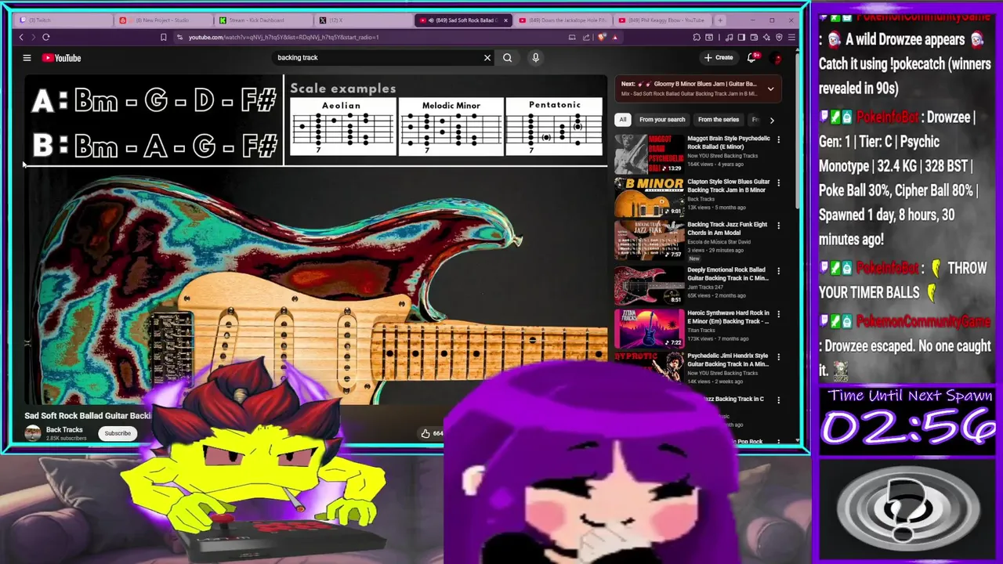The image size is (1003, 564).
Task: Open Maggot Brain Style Psychedelic thumbnail
Action: [x=650, y=154]
